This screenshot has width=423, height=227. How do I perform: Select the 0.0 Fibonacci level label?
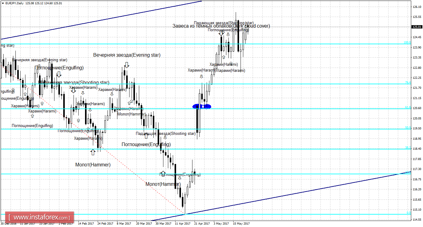point(409,213)
